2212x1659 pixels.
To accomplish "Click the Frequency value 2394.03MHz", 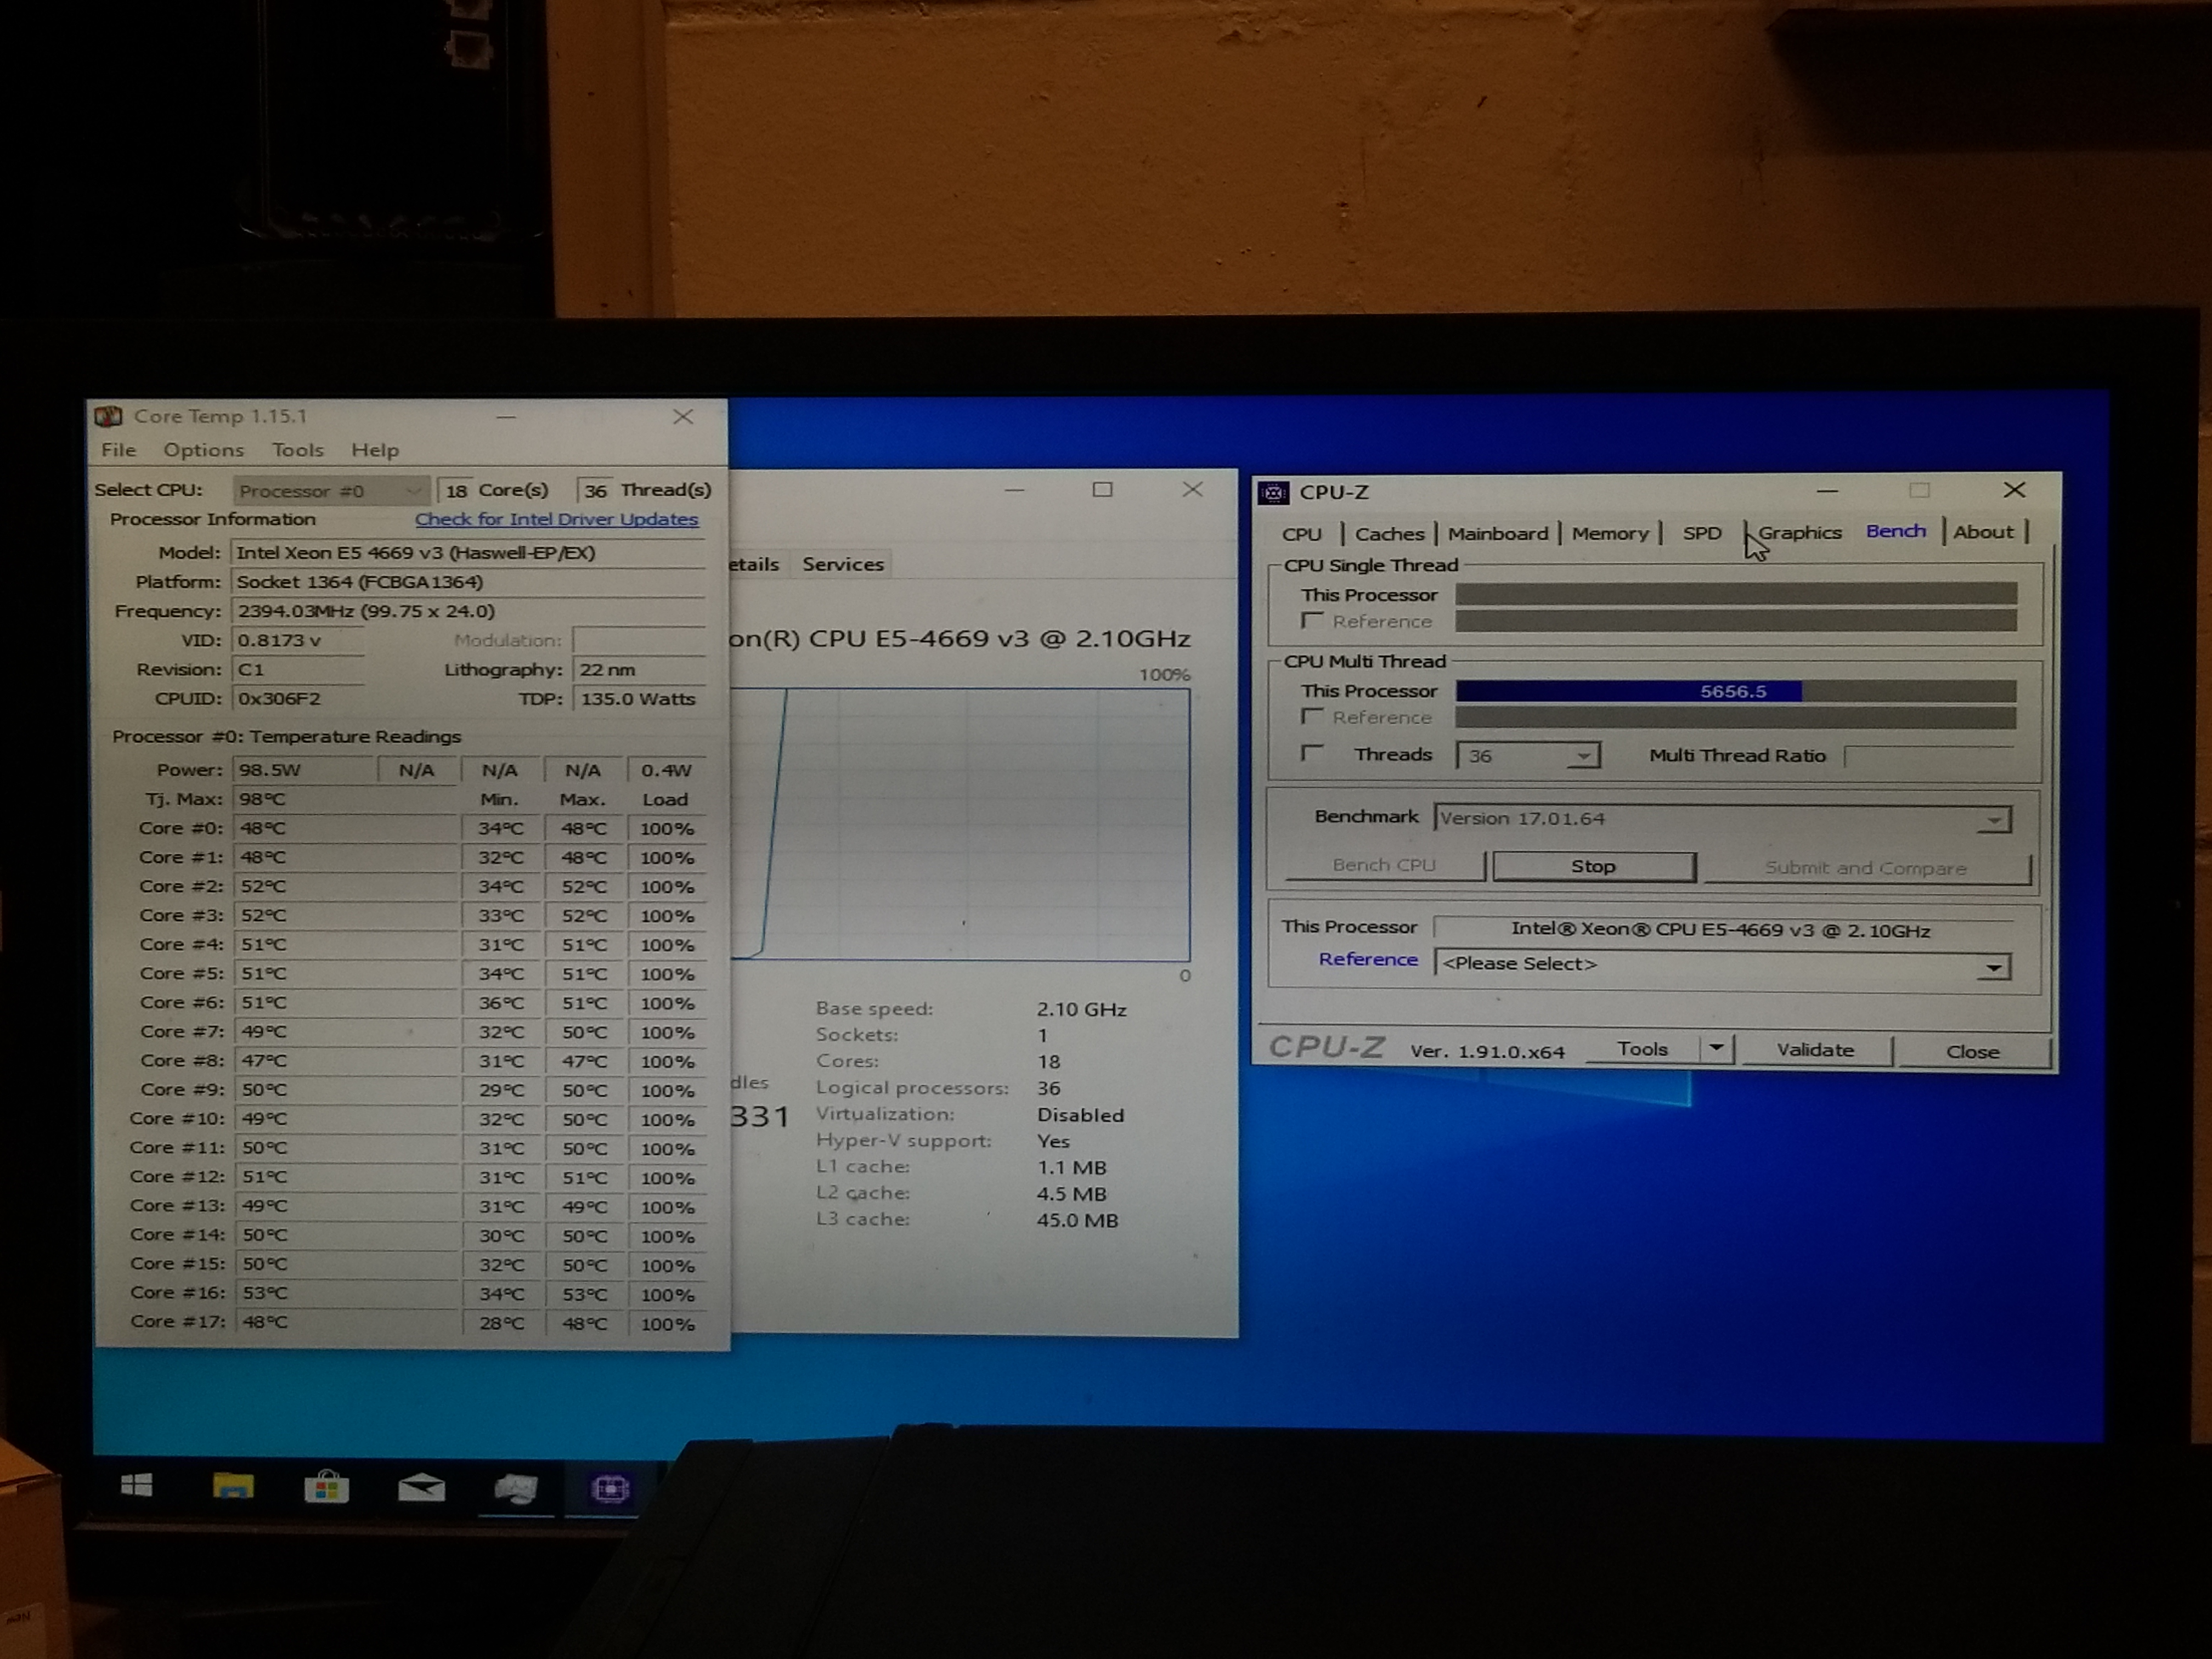I will point(468,611).
